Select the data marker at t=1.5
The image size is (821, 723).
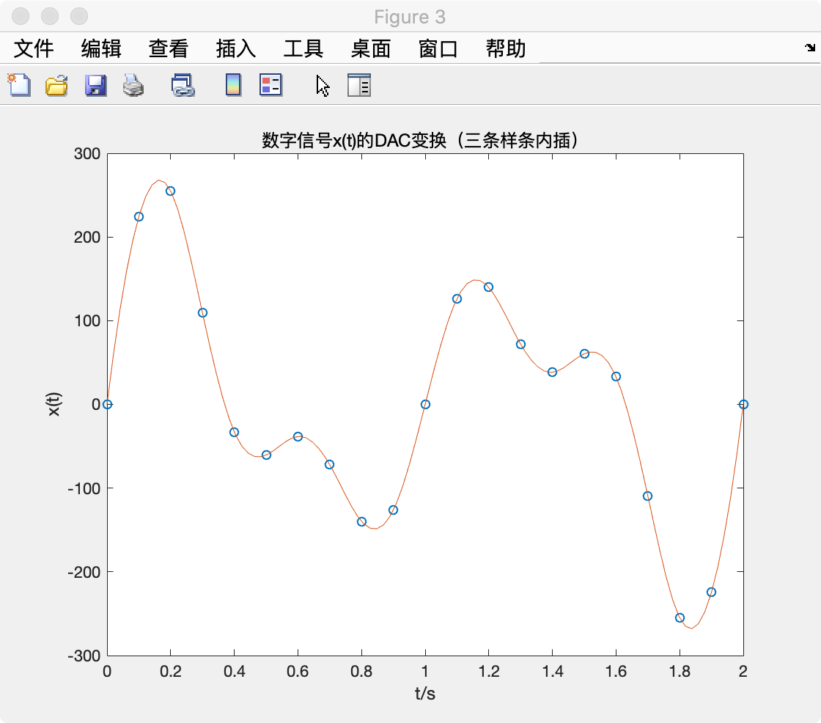[584, 353]
